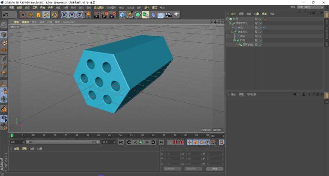This screenshot has height=176, width=329.
Task: Switch to Polygons mode icon
Action: [x=4, y=74]
